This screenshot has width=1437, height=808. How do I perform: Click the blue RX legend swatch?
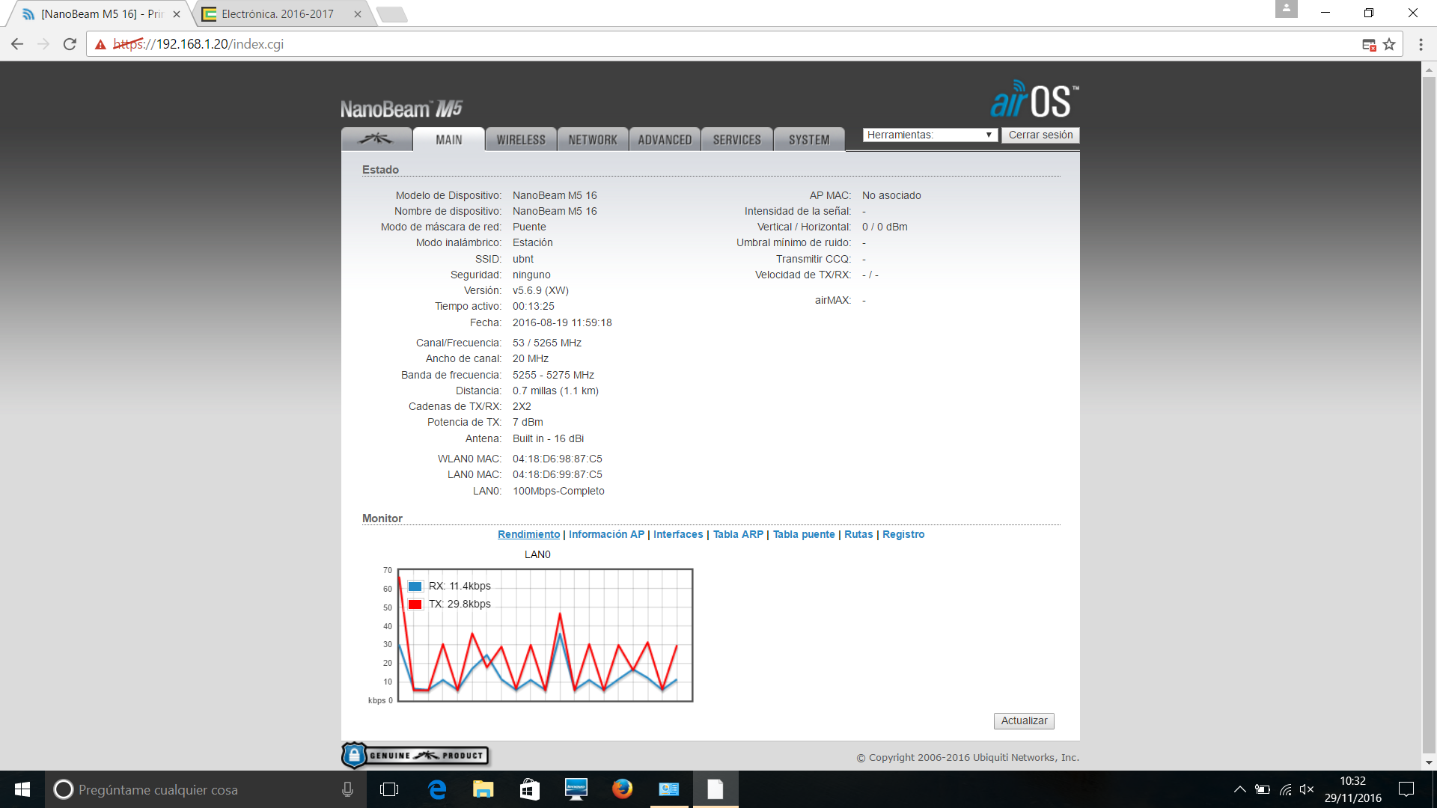[415, 586]
